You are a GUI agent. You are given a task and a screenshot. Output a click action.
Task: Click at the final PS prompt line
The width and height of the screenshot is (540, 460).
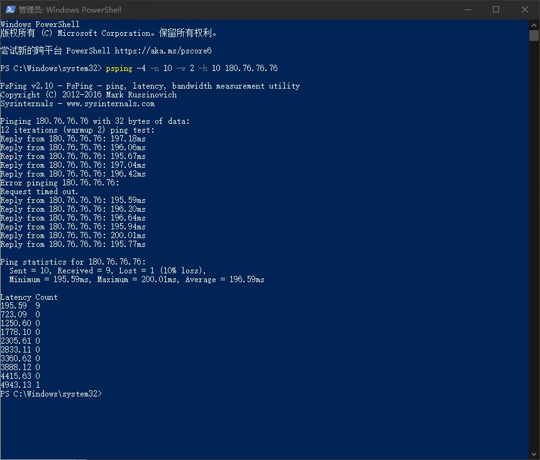pos(51,393)
